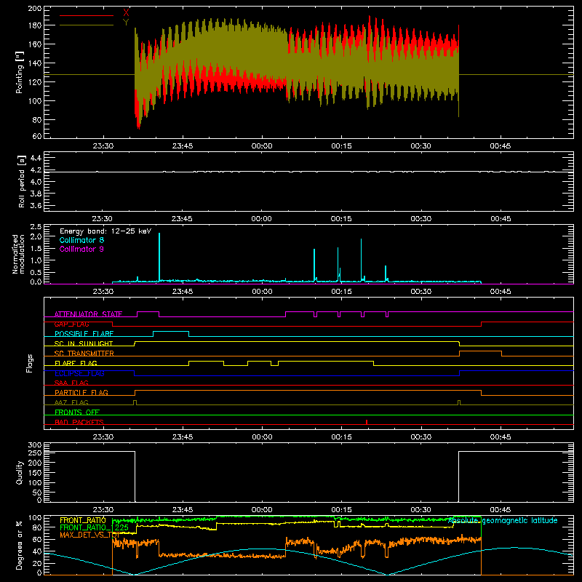Image resolution: width=582 pixels, height=582 pixels.
Task: Click the 00:45 label under the Roll period plot
Action: [x=501, y=219]
